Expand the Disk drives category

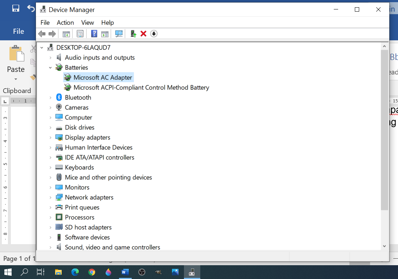point(50,128)
